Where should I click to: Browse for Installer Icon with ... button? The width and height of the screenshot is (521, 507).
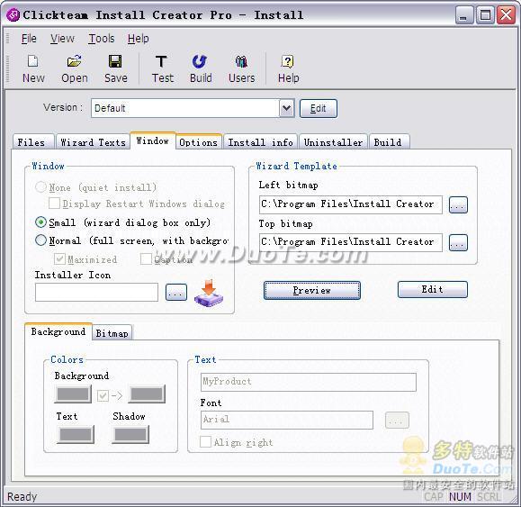pyautogui.click(x=176, y=292)
